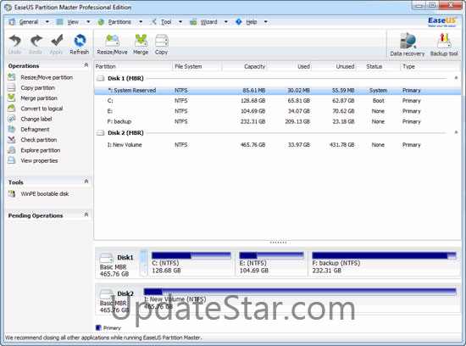Click the Undo toolbar icon
Viewport: 466px width, 346px height.
point(14,41)
